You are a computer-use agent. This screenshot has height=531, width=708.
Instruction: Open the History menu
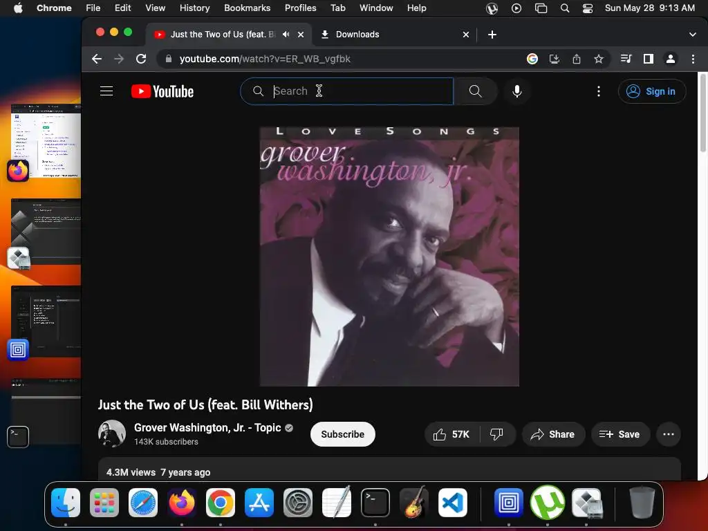[194, 8]
